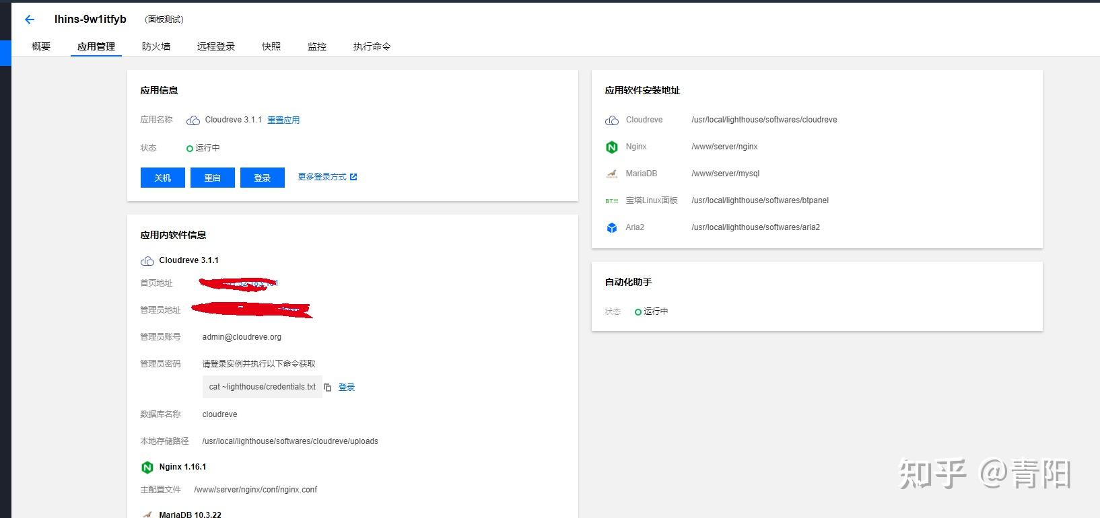
Task: Select path /usr/local/lighthouse/softwares/btpanel
Action: (x=760, y=200)
